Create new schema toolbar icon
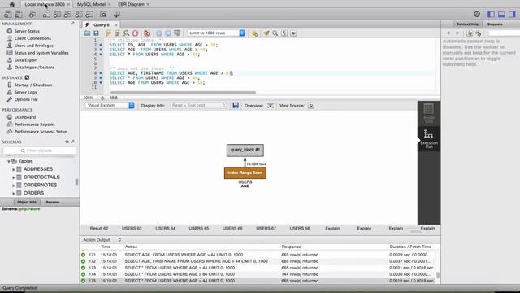This screenshot has height=293, width=520. pos(46,15)
